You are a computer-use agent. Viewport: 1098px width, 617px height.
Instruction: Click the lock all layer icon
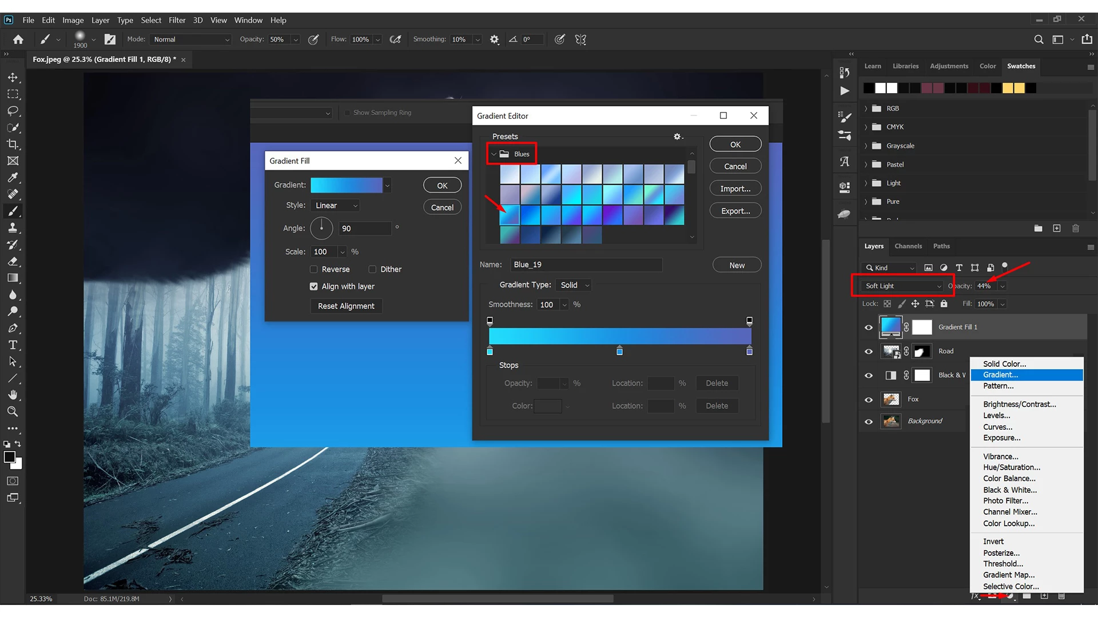(x=944, y=304)
